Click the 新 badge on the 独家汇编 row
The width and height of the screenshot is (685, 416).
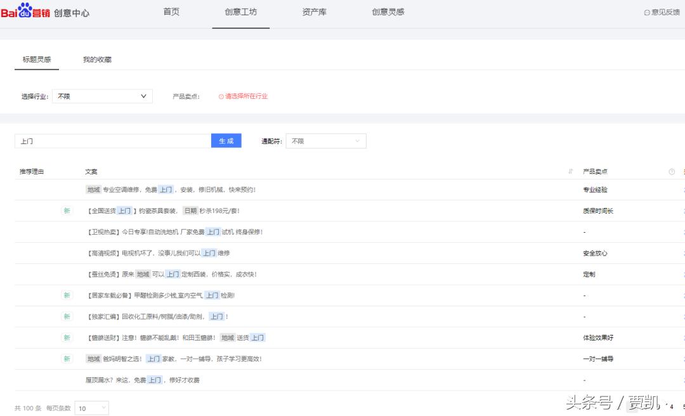pos(67,316)
